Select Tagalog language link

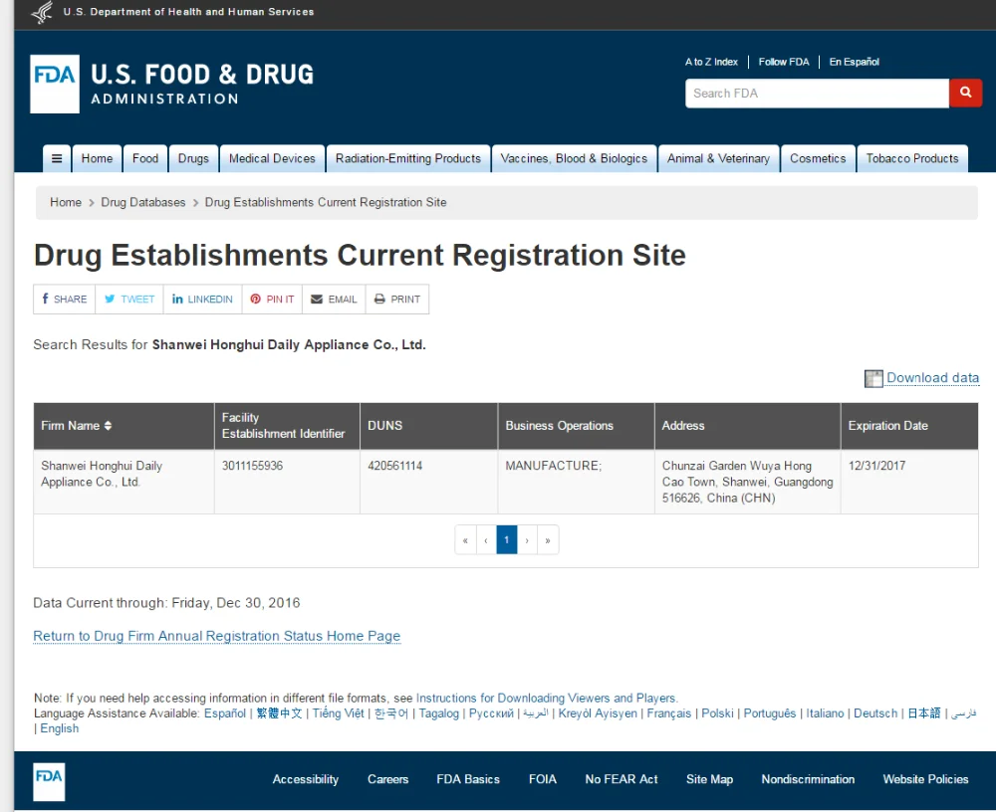point(438,712)
